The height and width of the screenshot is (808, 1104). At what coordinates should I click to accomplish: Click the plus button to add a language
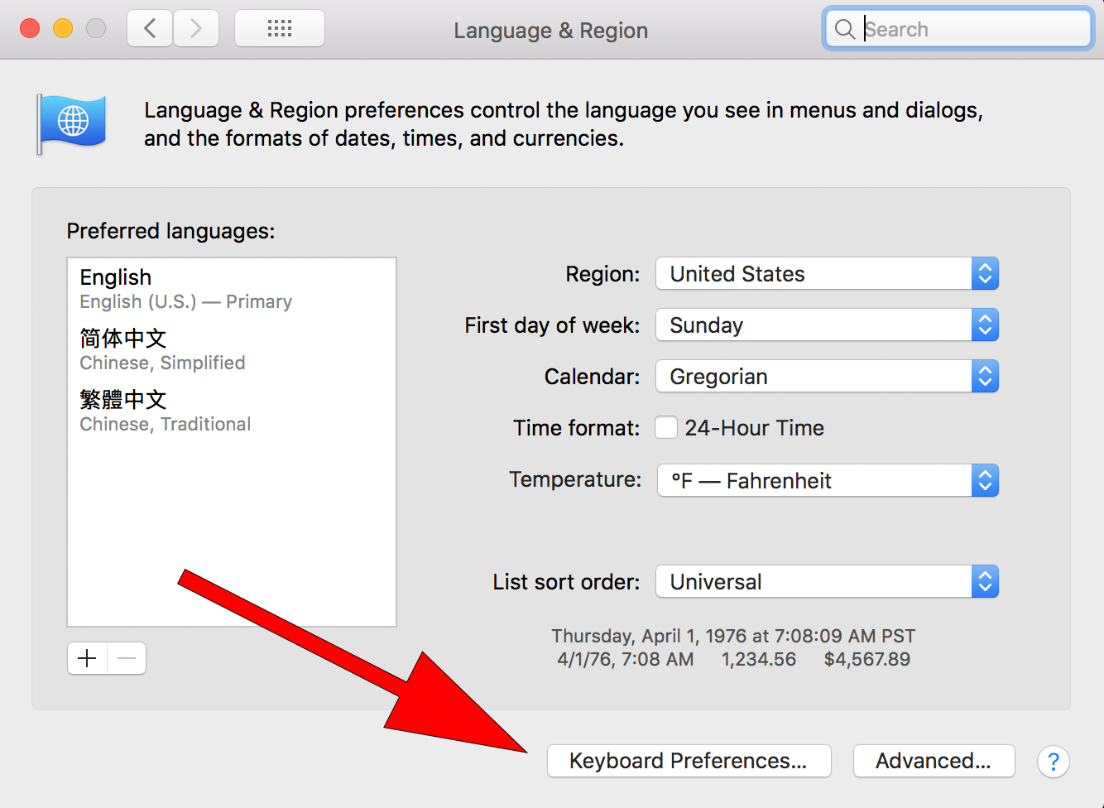tap(87, 658)
